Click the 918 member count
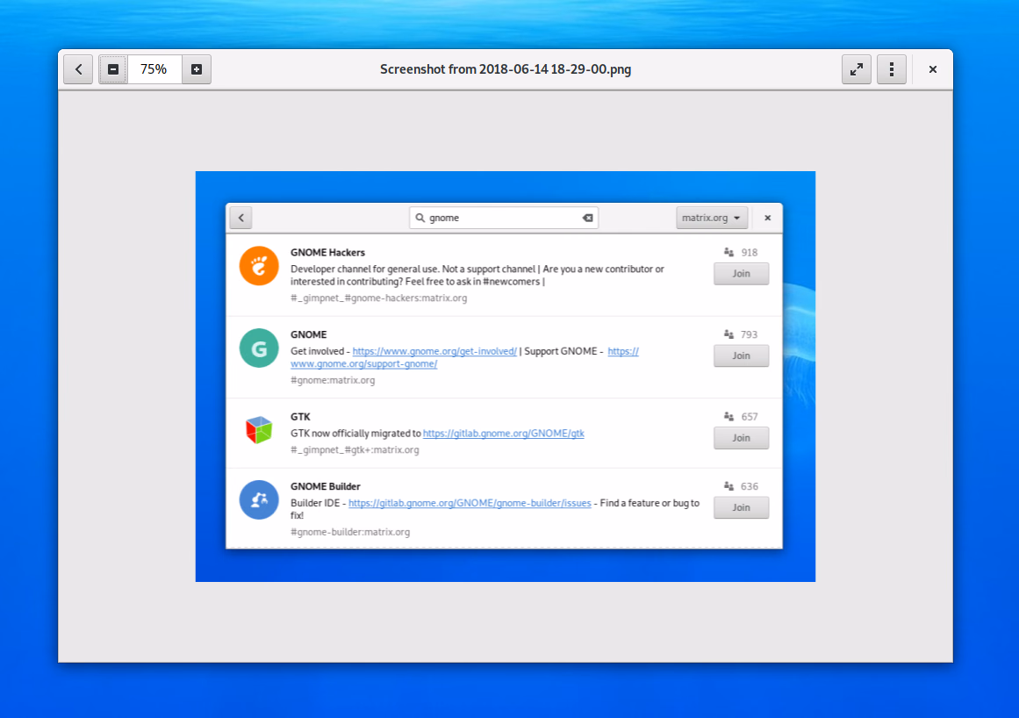1019x718 pixels. click(750, 252)
